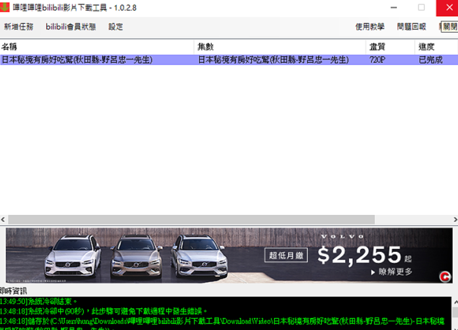This screenshot has height=330, width=458.
Task: Minimize the bilibili downloader window
Action: (x=394, y=7)
